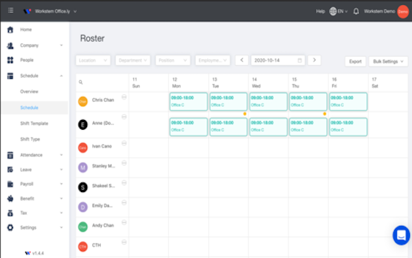Click Chris Chan's orange avatar
The image size is (412, 258).
(x=83, y=102)
